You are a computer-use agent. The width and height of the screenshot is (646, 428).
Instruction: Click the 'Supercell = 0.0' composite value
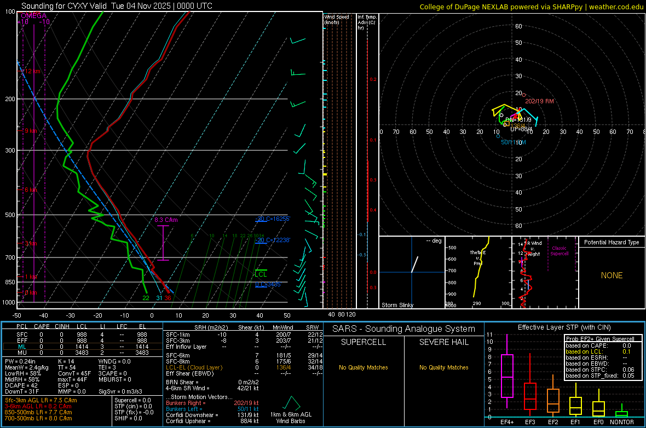pos(132,400)
